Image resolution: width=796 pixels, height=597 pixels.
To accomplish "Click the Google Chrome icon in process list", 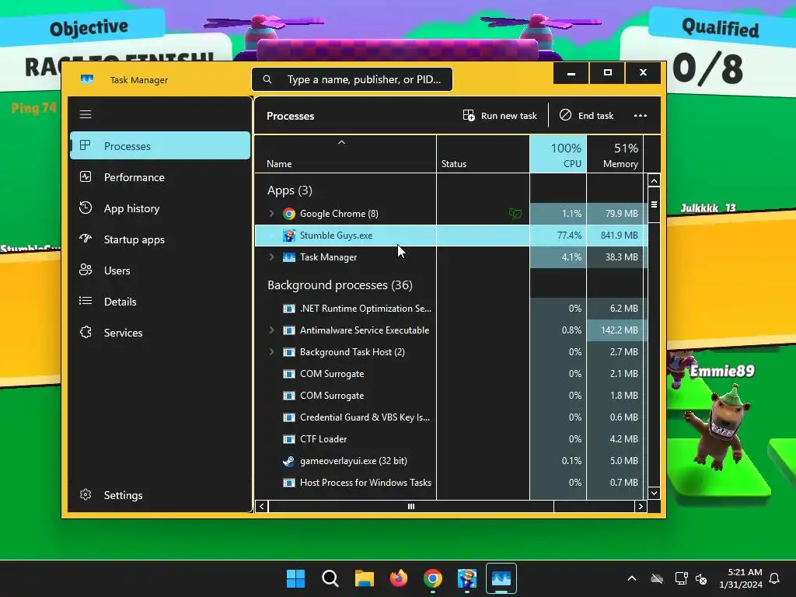I will pyautogui.click(x=289, y=214).
